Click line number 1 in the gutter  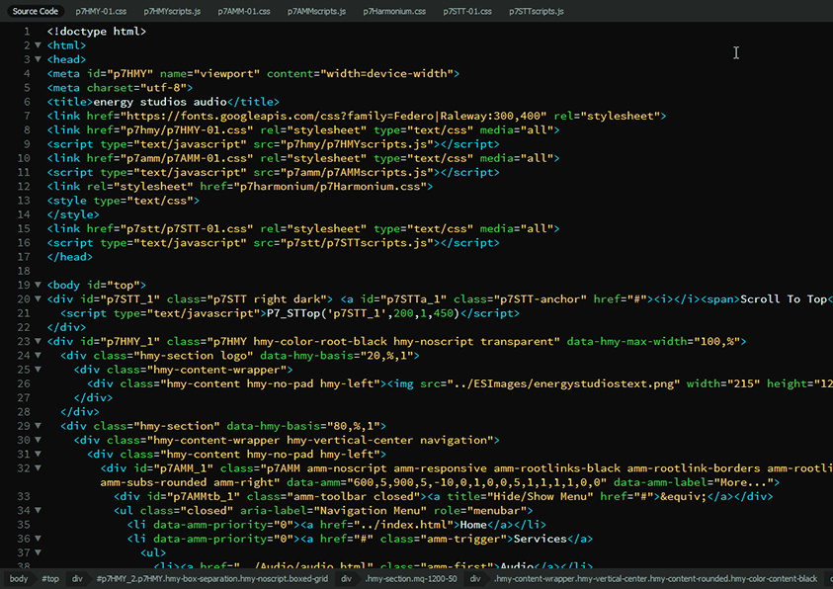[x=27, y=32]
